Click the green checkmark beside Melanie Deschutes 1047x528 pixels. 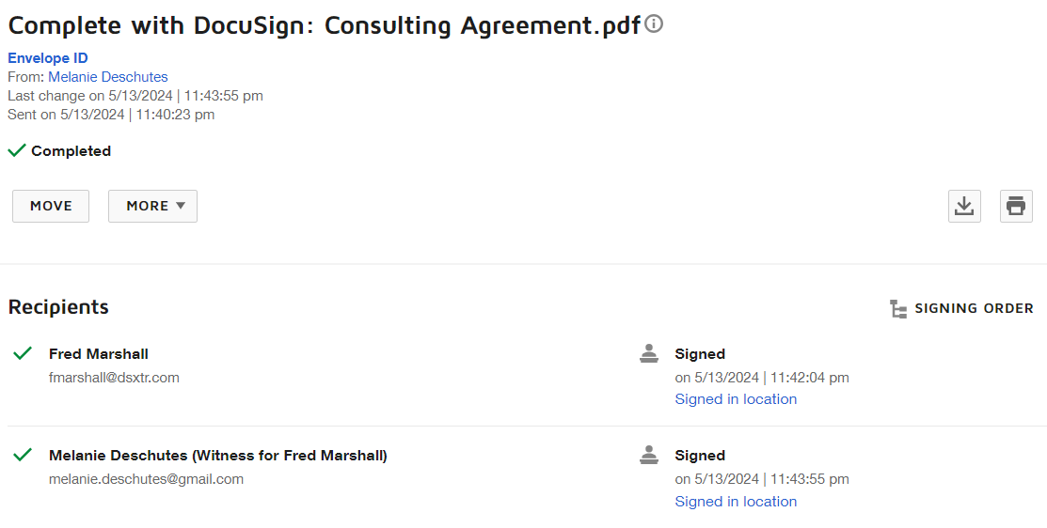23,455
